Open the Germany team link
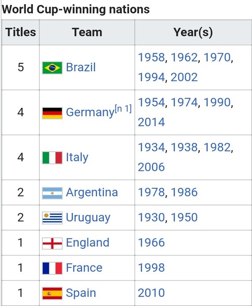Viewport: 252px width, 306px height. [x=90, y=112]
